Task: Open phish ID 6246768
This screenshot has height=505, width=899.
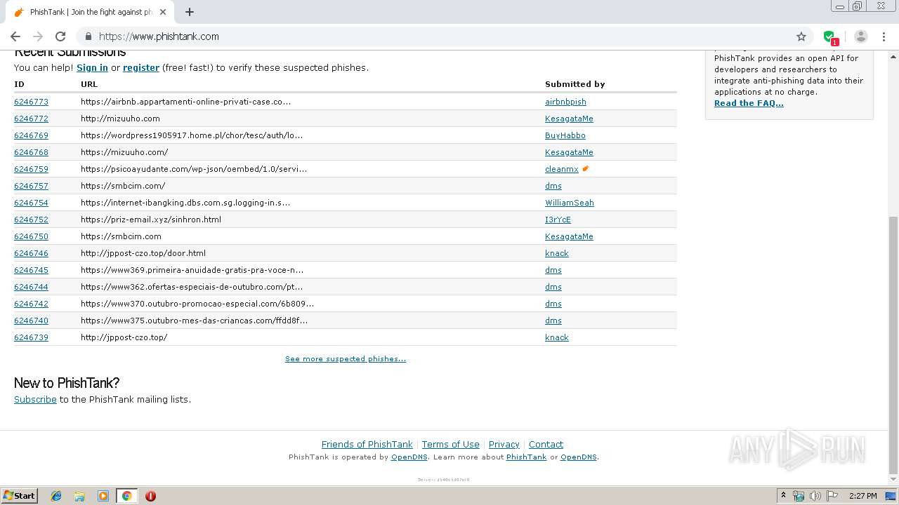Action: pos(31,152)
